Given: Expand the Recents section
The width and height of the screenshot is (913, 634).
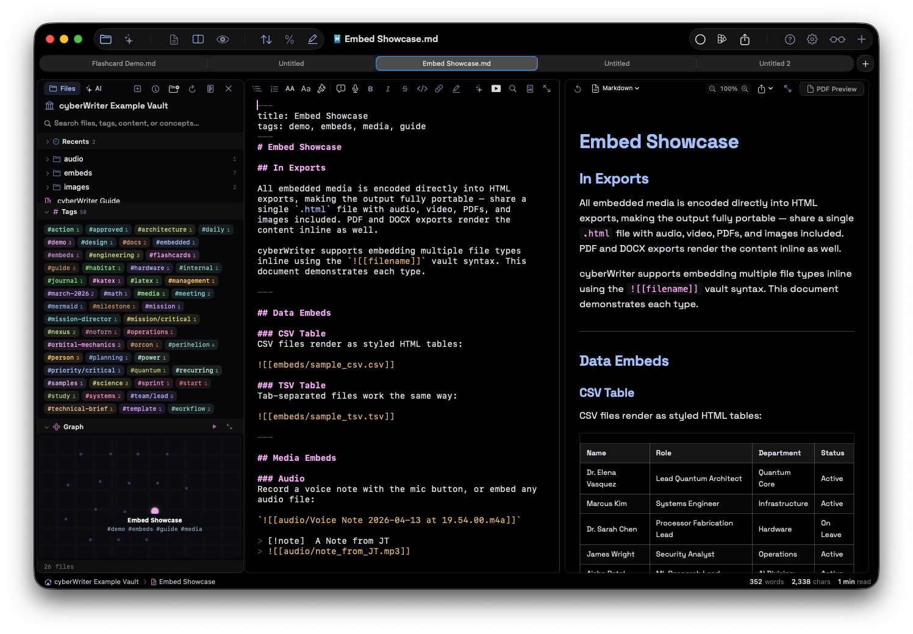Looking at the screenshot, I should click(x=48, y=142).
